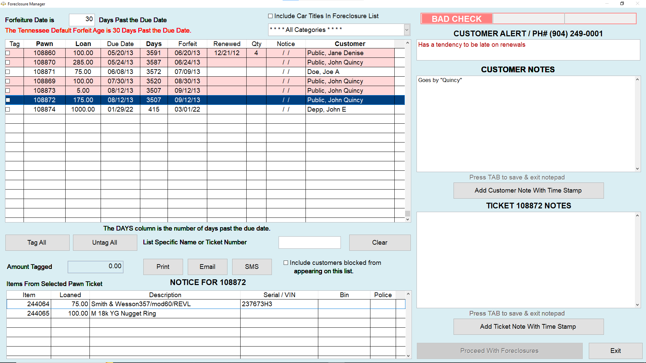Click the List Specific Name input field
The height and width of the screenshot is (363, 646).
point(310,243)
